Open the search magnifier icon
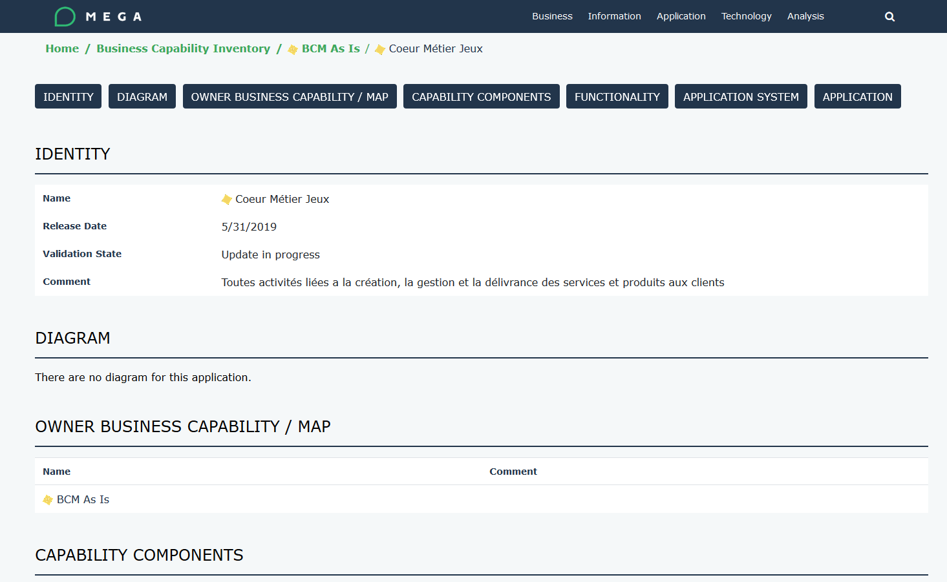 pyautogui.click(x=889, y=17)
